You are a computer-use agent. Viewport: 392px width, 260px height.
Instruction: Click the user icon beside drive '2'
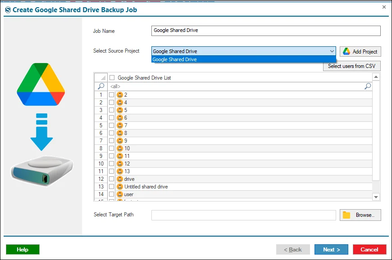tap(120, 95)
